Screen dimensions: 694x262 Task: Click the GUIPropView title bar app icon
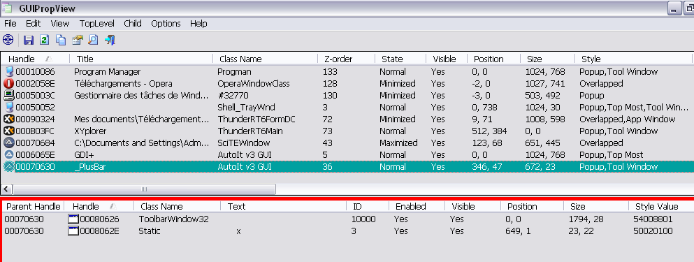click(x=6, y=8)
